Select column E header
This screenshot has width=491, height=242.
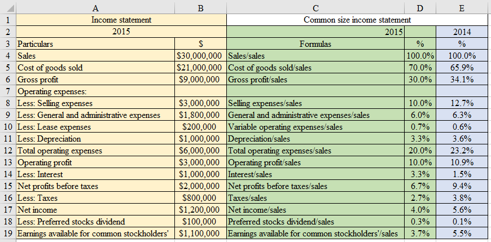tap(462, 7)
